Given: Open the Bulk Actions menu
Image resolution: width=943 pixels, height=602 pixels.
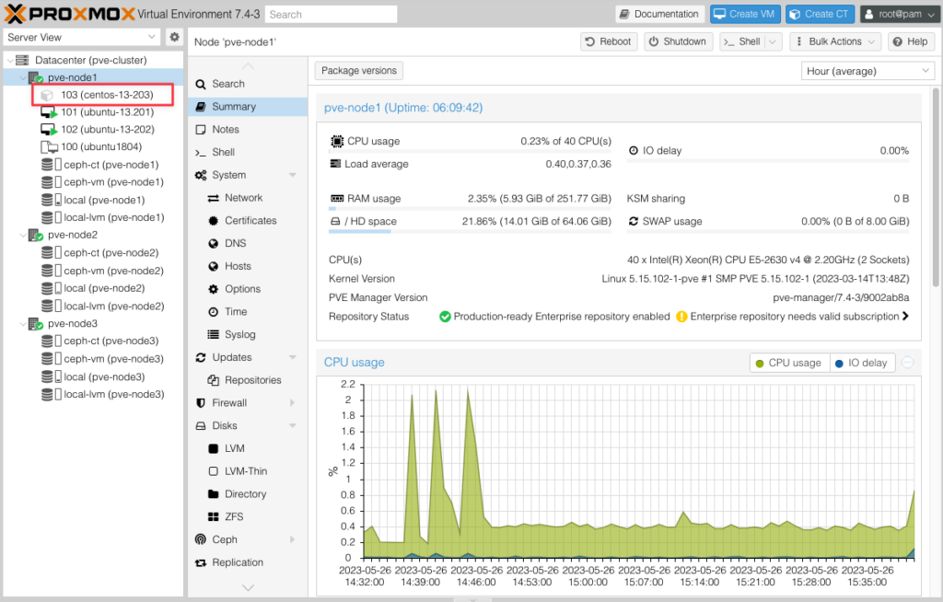Looking at the screenshot, I should pyautogui.click(x=835, y=41).
